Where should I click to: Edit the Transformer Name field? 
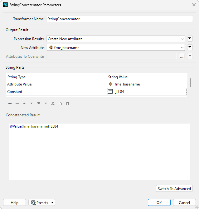120,19
